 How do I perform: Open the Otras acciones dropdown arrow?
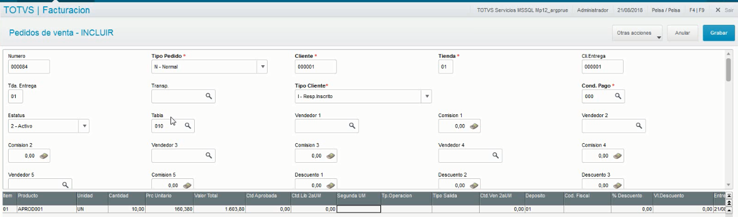[x=659, y=37]
